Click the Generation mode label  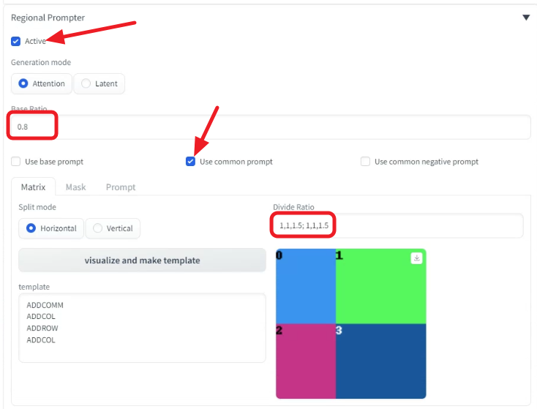click(41, 62)
